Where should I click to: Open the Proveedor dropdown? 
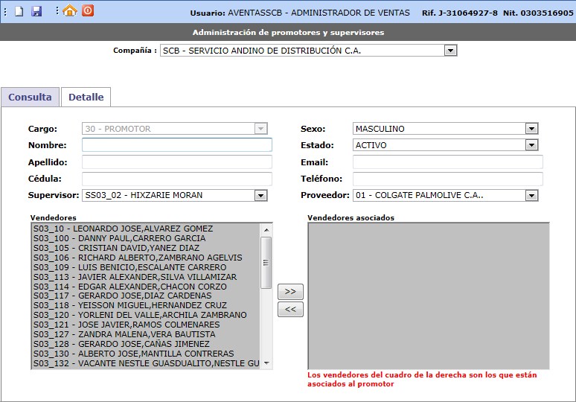click(445, 195)
